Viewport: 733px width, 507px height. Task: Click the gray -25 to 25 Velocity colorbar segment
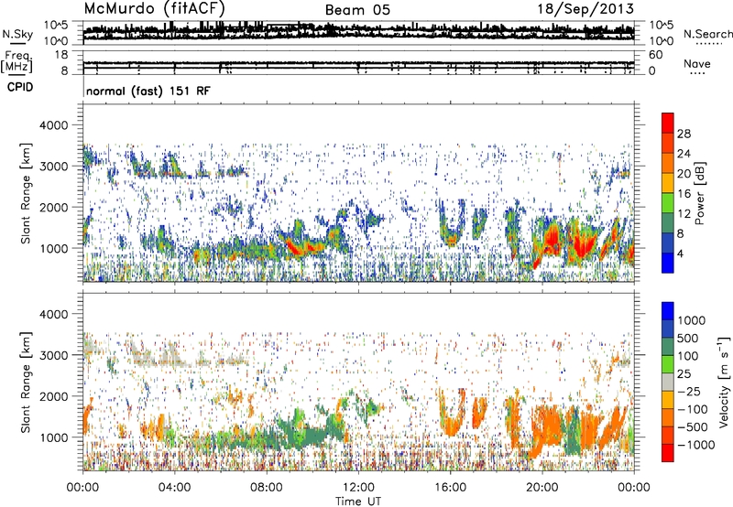[668, 383]
